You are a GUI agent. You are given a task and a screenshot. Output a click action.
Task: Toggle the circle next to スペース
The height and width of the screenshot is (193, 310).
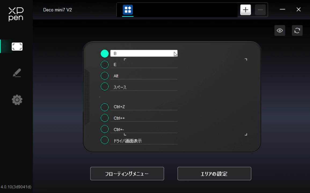(104, 86)
